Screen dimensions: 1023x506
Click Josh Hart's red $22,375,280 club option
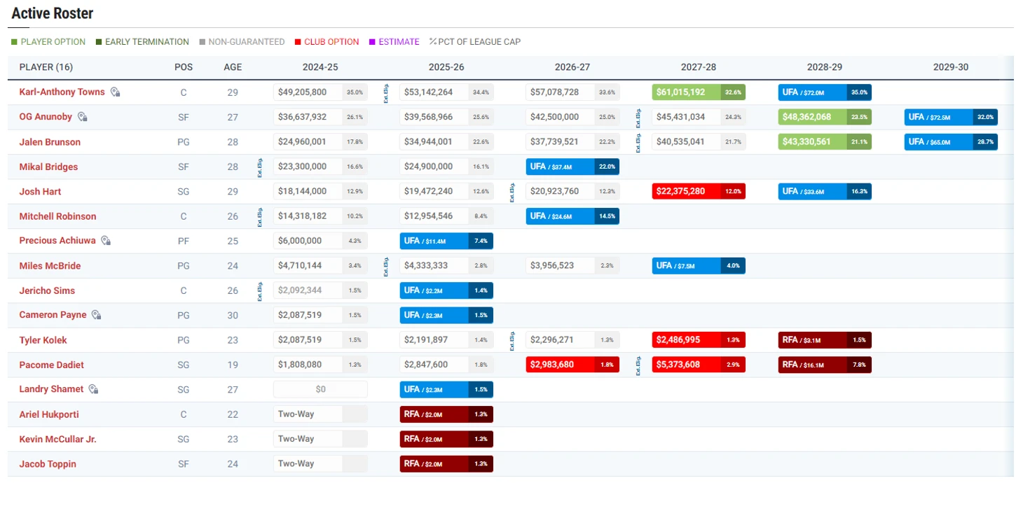(x=699, y=191)
